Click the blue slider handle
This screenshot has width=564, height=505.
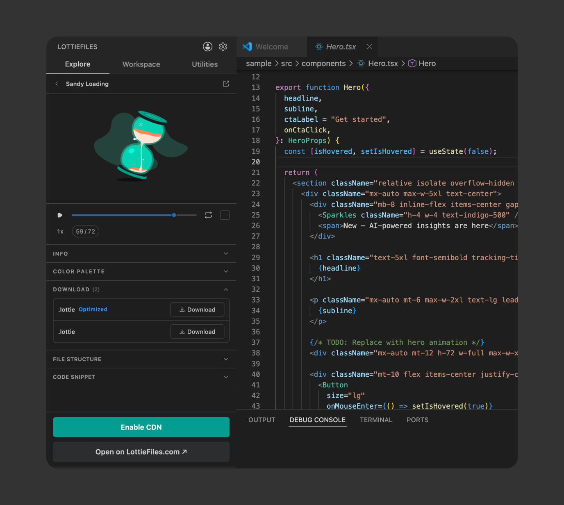click(x=174, y=215)
